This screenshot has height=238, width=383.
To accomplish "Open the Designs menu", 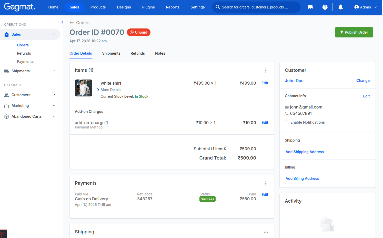I will tap(124, 7).
